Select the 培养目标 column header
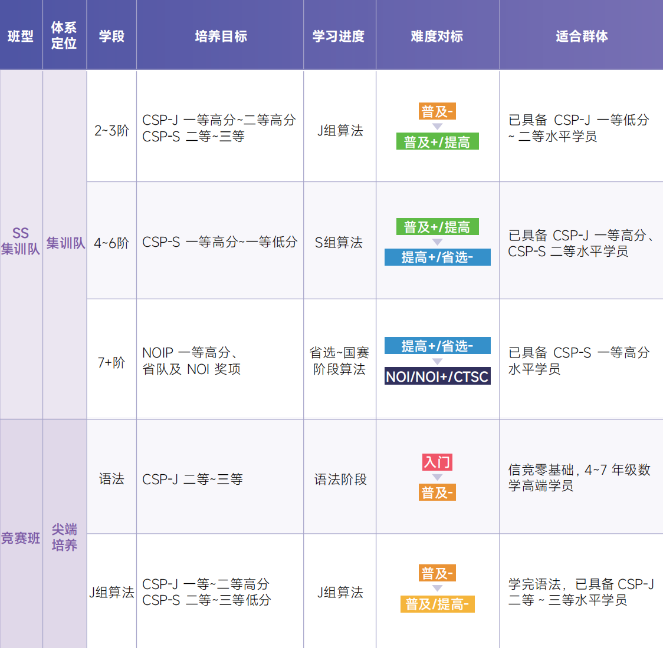663x648 pixels. (221, 36)
